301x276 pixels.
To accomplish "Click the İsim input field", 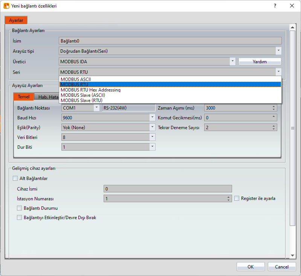I will click(170, 41).
